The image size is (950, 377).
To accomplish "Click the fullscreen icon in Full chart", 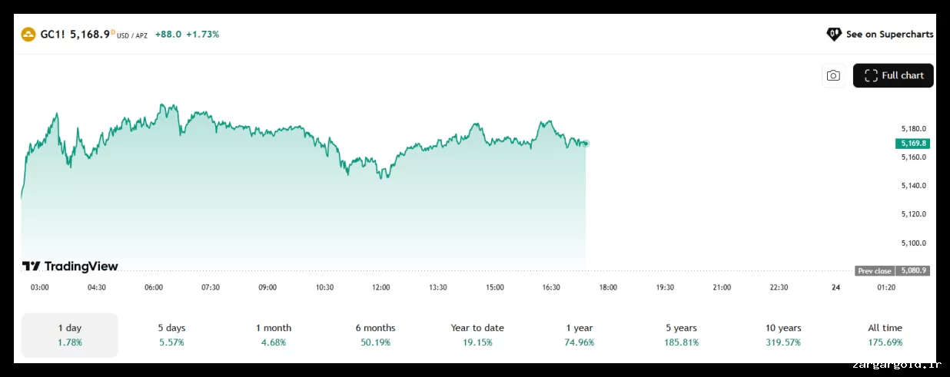I will 871,75.
